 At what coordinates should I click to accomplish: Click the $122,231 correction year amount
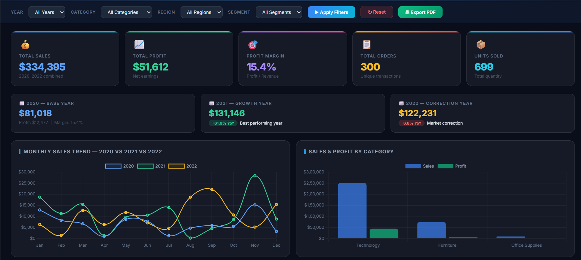(417, 113)
